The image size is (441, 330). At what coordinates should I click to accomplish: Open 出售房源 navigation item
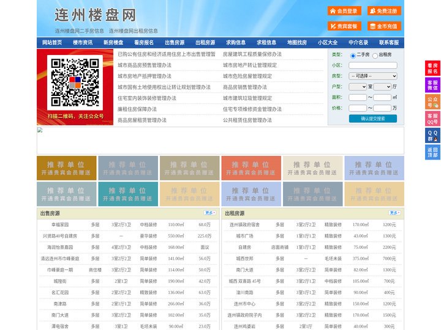175,43
